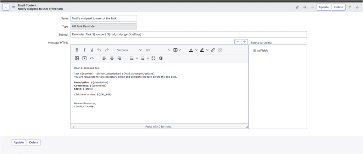Open the 8pt font size dropdown
The image size is (363, 154).
[x=158, y=50]
